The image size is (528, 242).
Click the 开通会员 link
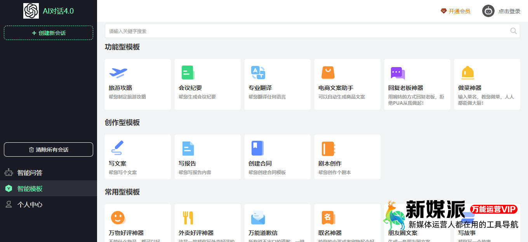[x=455, y=11]
